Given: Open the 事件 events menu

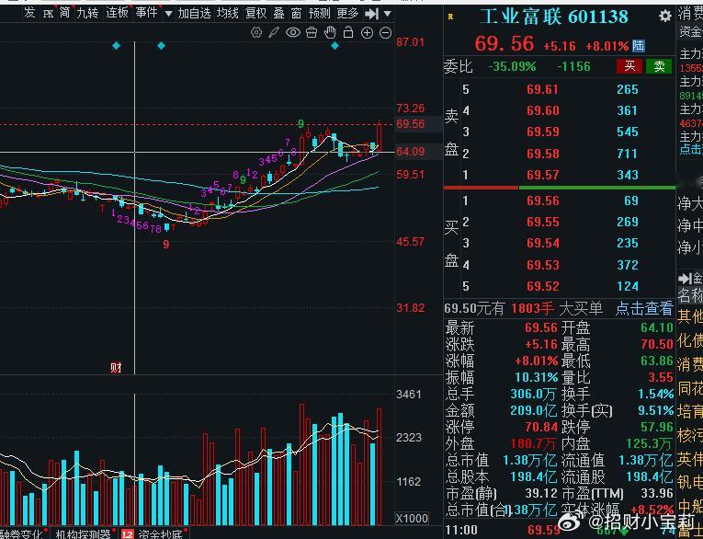Looking at the screenshot, I should 147,13.
